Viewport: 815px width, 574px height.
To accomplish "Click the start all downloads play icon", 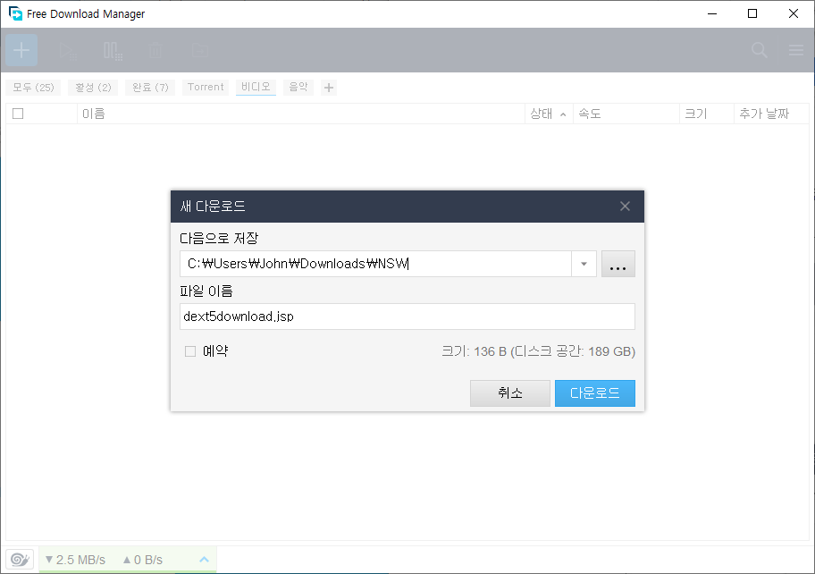I will pos(68,50).
